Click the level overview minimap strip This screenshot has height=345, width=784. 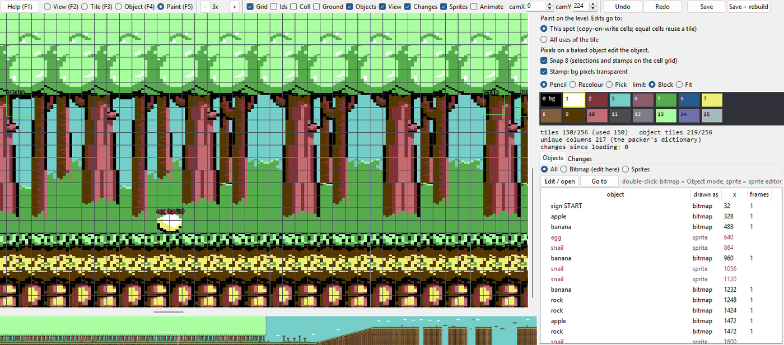pos(268,330)
